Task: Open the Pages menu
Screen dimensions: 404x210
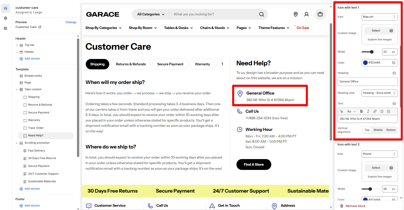Action: click(x=244, y=28)
